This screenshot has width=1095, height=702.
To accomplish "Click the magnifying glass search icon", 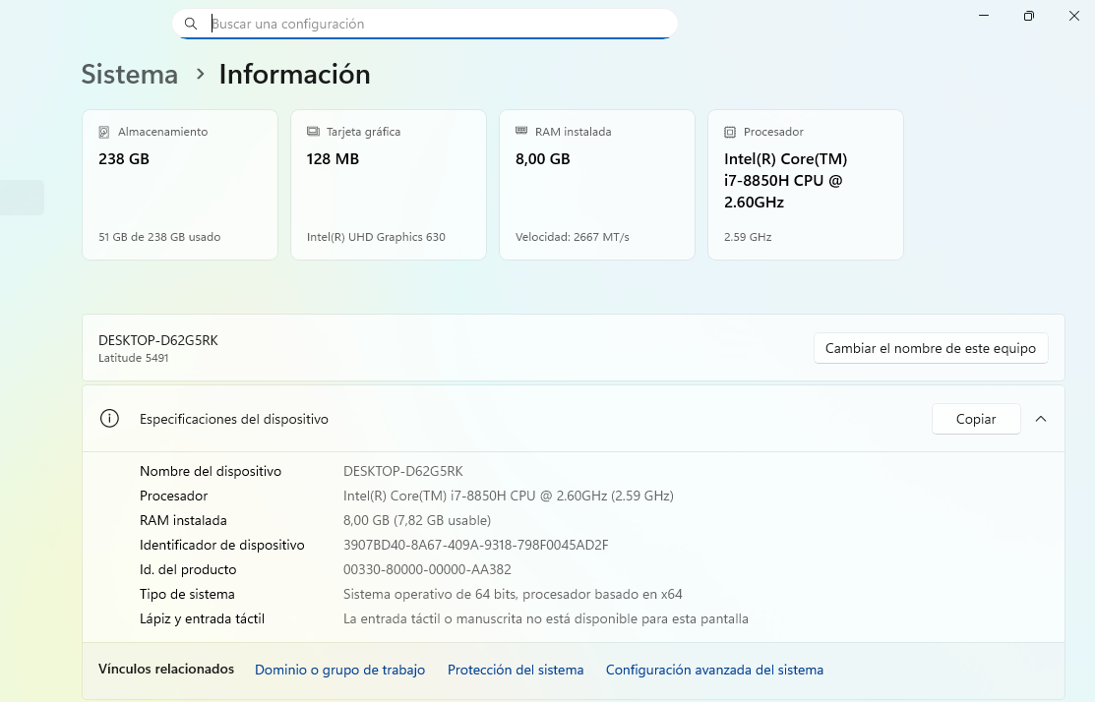I will click(190, 23).
